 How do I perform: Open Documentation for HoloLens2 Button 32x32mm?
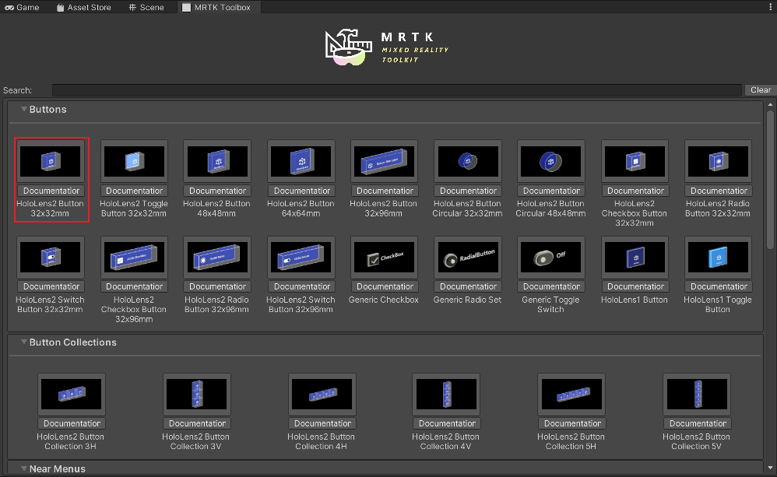[51, 191]
